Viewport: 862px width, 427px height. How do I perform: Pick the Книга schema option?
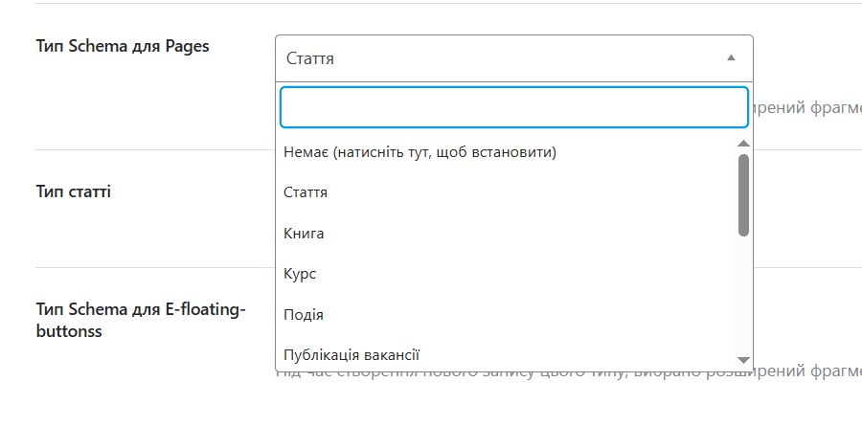pos(305,233)
